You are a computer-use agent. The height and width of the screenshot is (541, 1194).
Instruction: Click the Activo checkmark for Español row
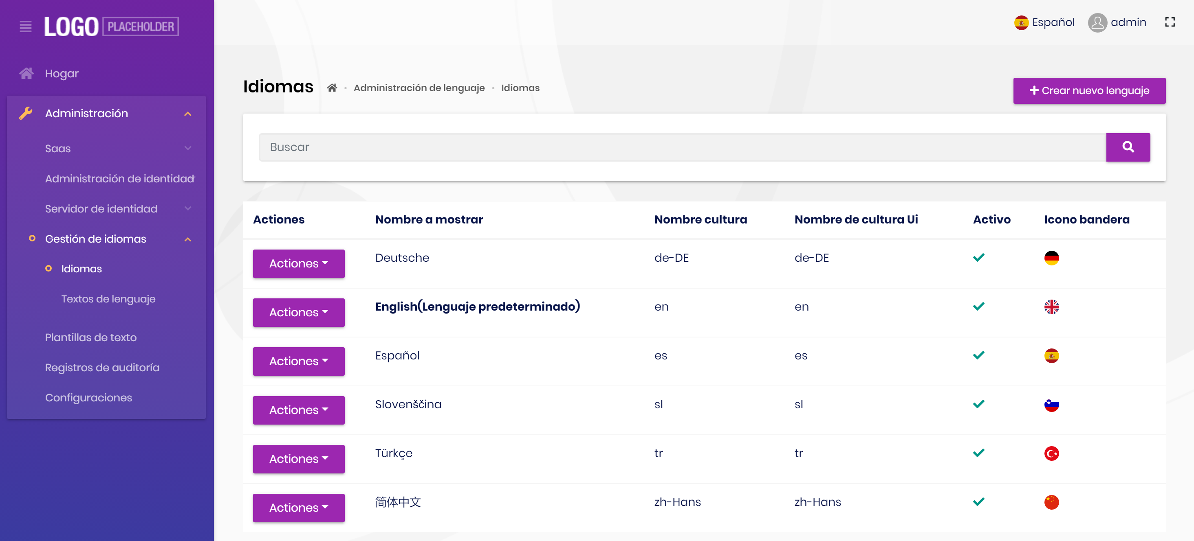(x=978, y=356)
